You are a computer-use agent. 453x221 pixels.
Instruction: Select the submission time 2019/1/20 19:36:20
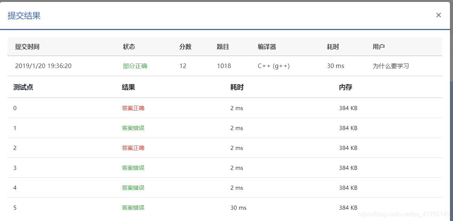click(x=43, y=66)
